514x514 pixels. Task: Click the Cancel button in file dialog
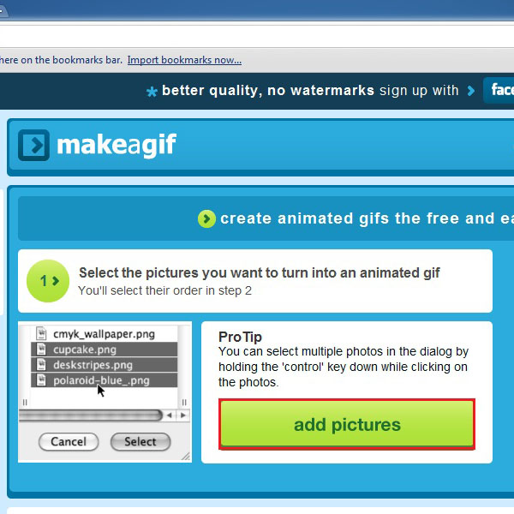coord(69,441)
